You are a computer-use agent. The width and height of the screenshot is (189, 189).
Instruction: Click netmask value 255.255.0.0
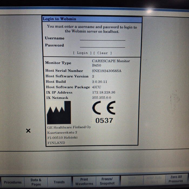click(102, 97)
